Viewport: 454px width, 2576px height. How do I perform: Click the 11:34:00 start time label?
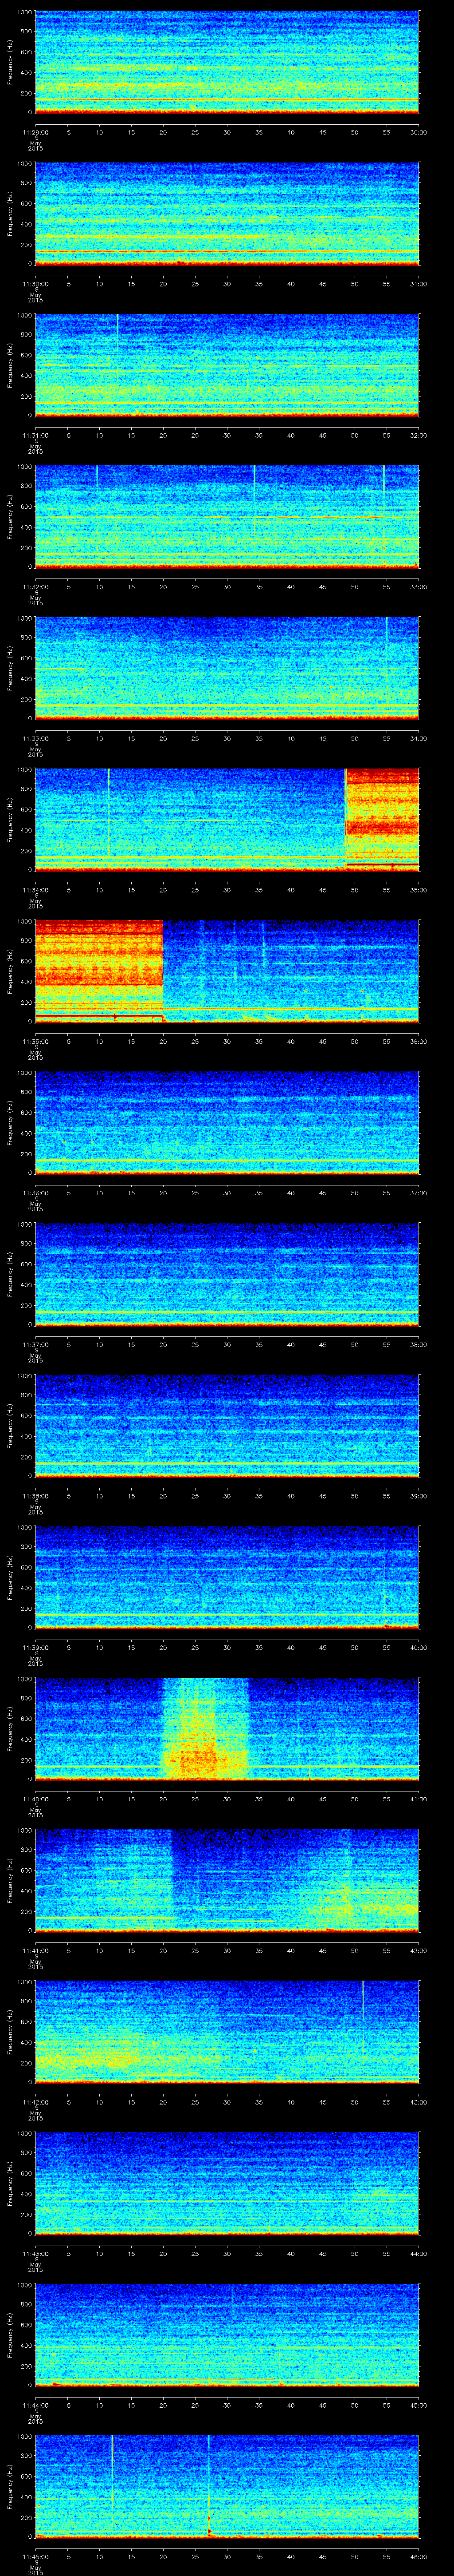(35, 890)
